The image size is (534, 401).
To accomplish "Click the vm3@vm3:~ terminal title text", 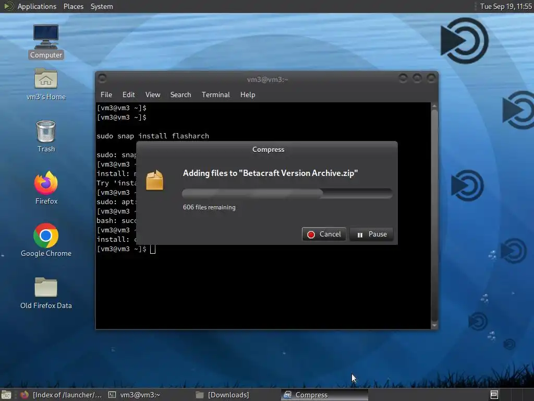I will click(268, 79).
